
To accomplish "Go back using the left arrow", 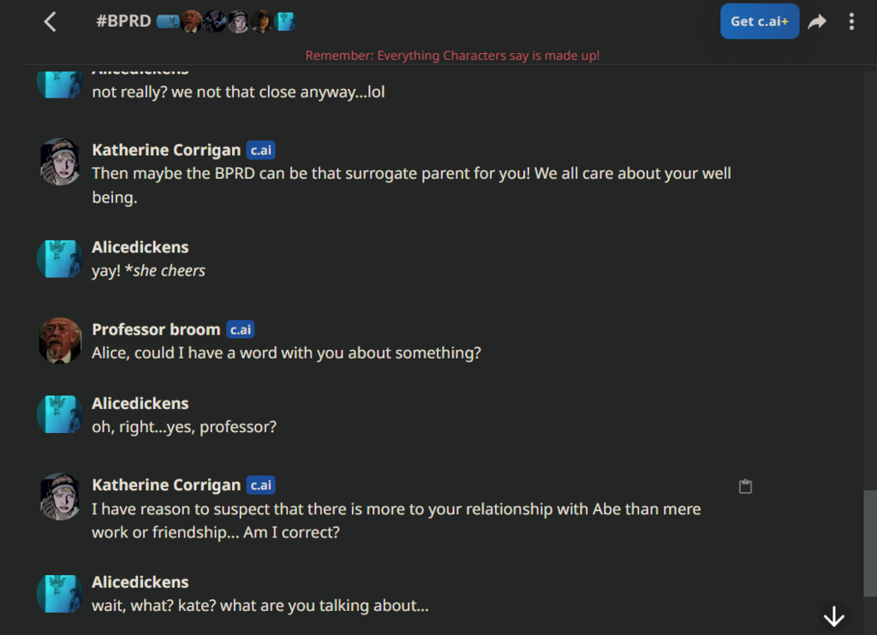I will 50,22.
